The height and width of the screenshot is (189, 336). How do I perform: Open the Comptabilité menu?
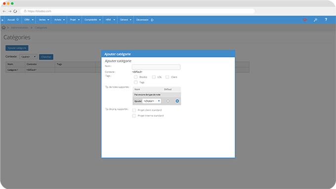click(x=92, y=20)
